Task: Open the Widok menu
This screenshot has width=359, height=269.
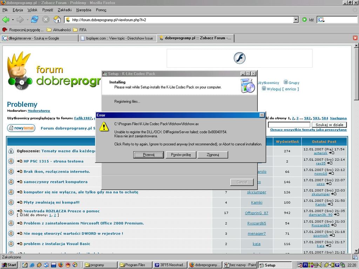Action: click(x=32, y=10)
